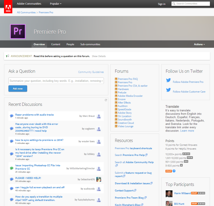
Task: Click forum icon next to Hardware
Action: [116, 89]
